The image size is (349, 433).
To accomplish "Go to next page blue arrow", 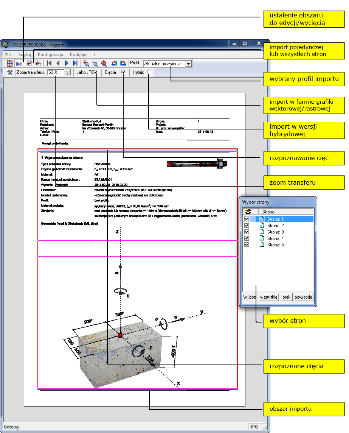I will 67,64.
